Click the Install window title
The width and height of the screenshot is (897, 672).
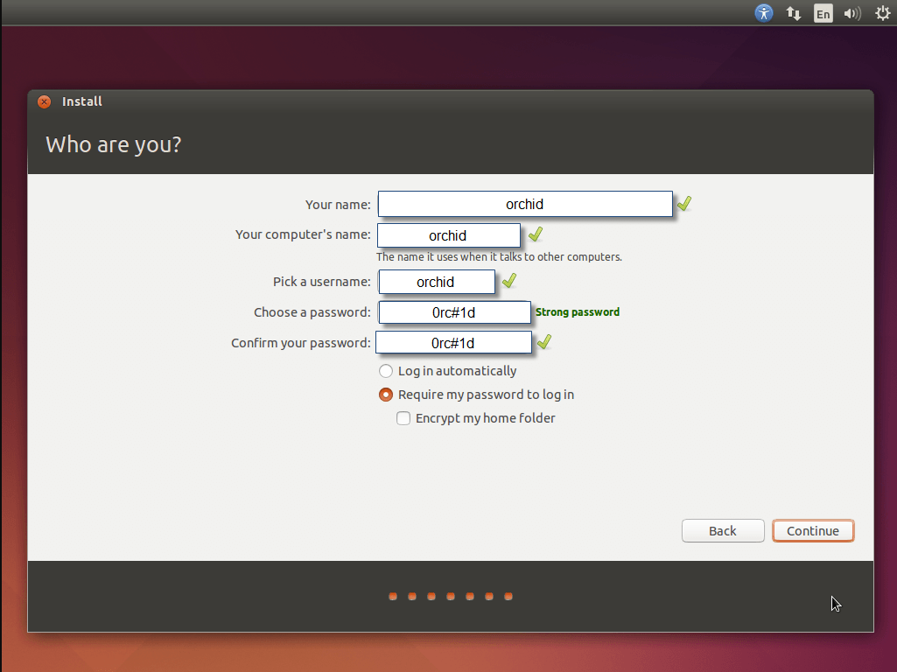click(x=81, y=101)
